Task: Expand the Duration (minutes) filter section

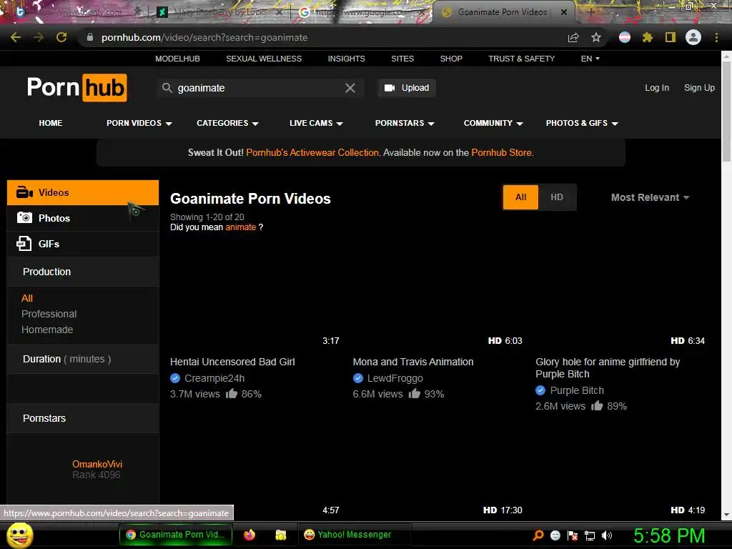Action: tap(83, 359)
